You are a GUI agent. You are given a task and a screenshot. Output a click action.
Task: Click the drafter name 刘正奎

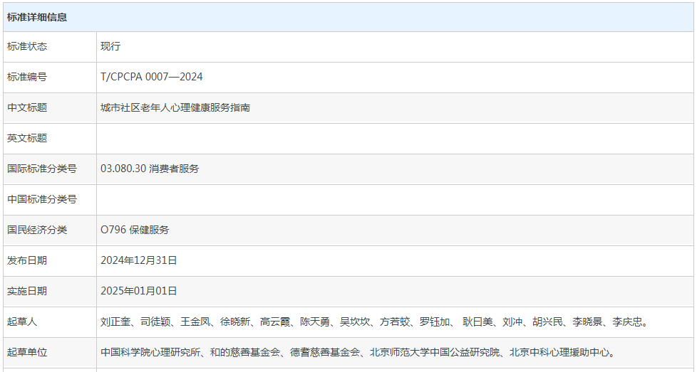(x=115, y=321)
